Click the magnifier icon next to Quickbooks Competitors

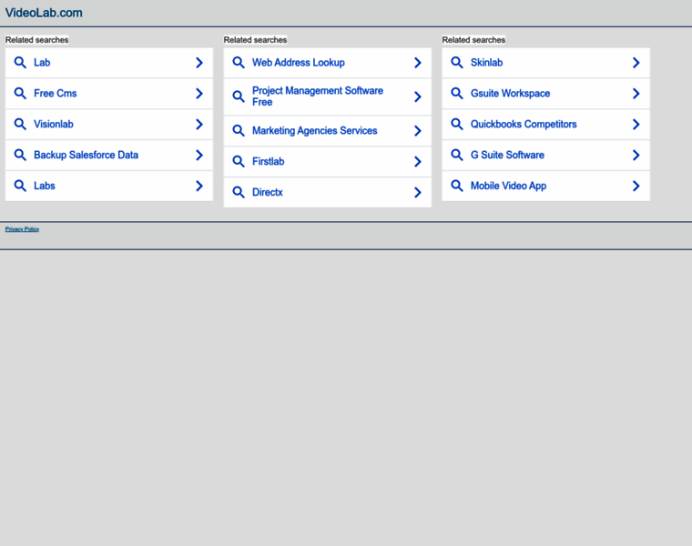(x=457, y=125)
